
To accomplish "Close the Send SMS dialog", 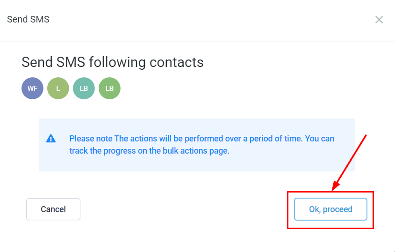I will pos(379,20).
